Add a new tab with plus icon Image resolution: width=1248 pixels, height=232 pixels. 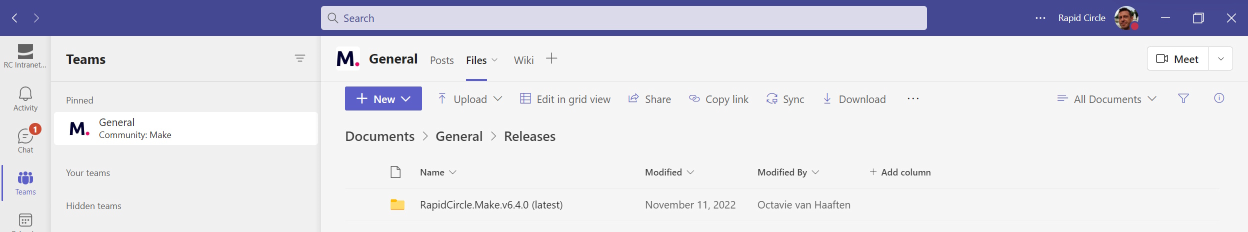tap(551, 59)
